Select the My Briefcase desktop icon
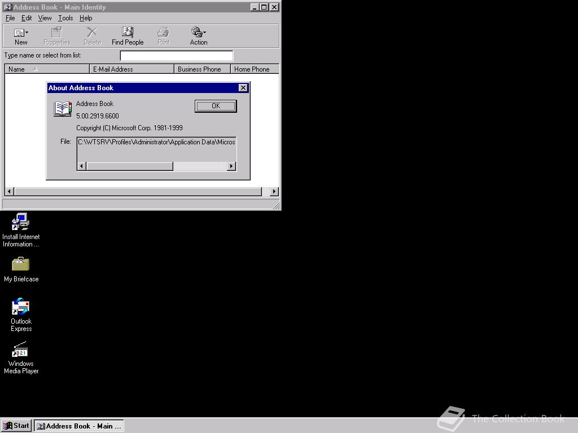The width and height of the screenshot is (578, 433). tap(21, 270)
